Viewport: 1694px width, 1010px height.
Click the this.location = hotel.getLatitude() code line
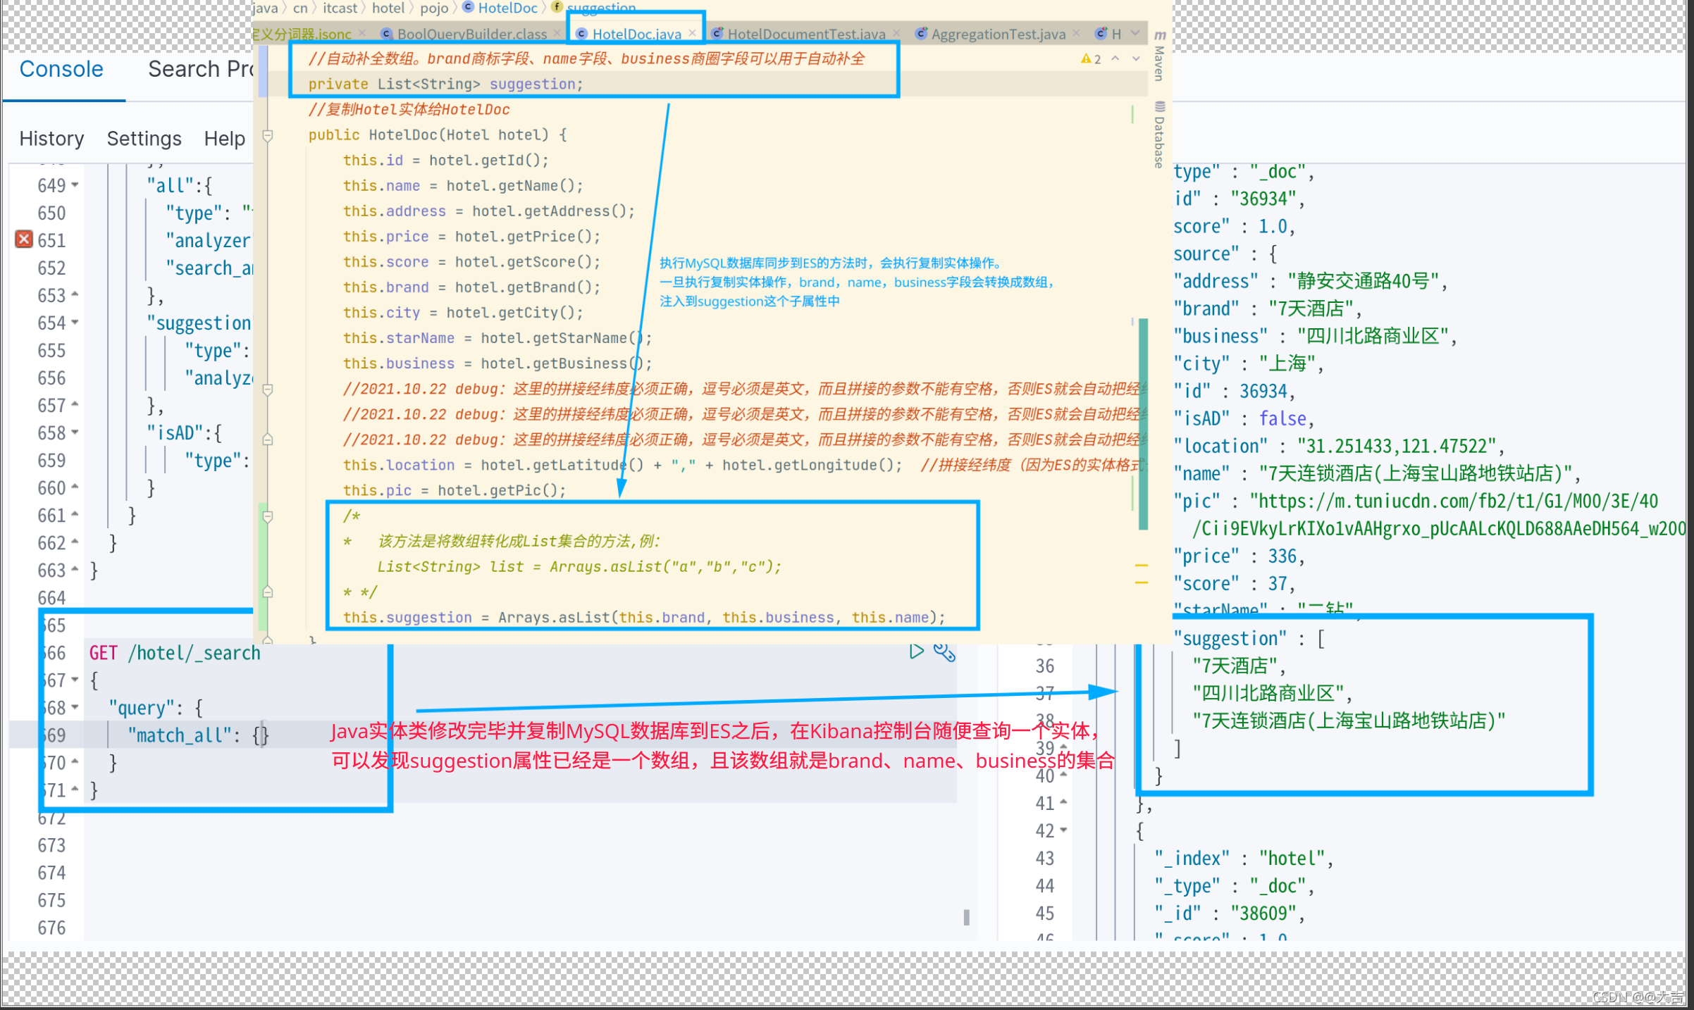[622, 465]
